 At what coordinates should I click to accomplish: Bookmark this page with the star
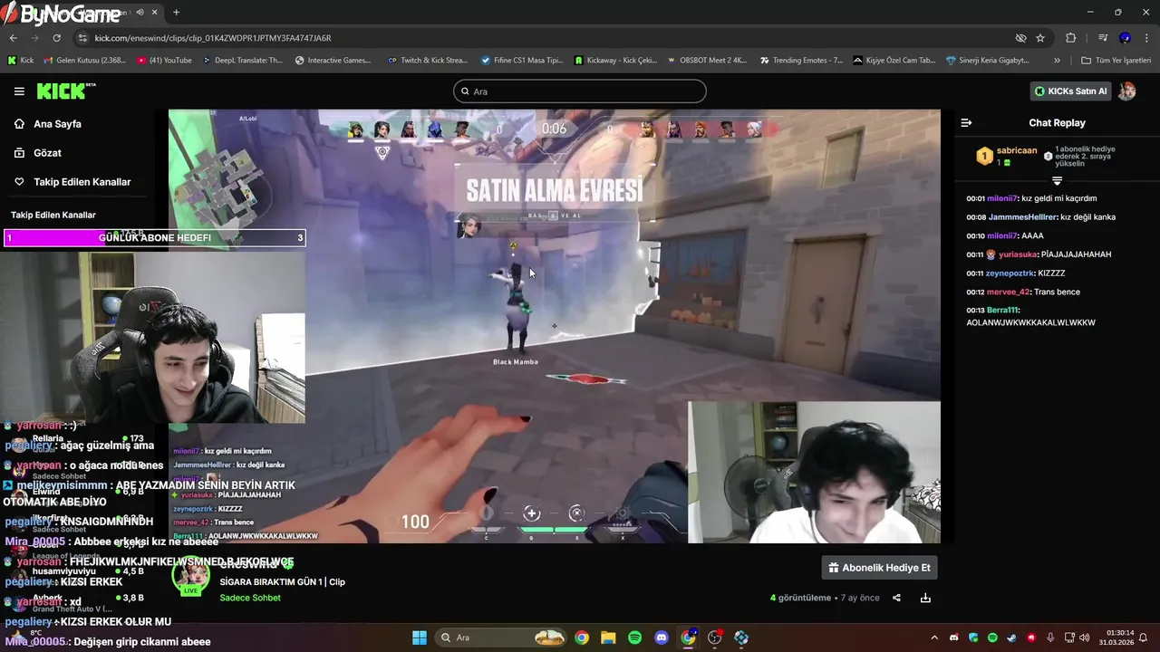(1040, 38)
